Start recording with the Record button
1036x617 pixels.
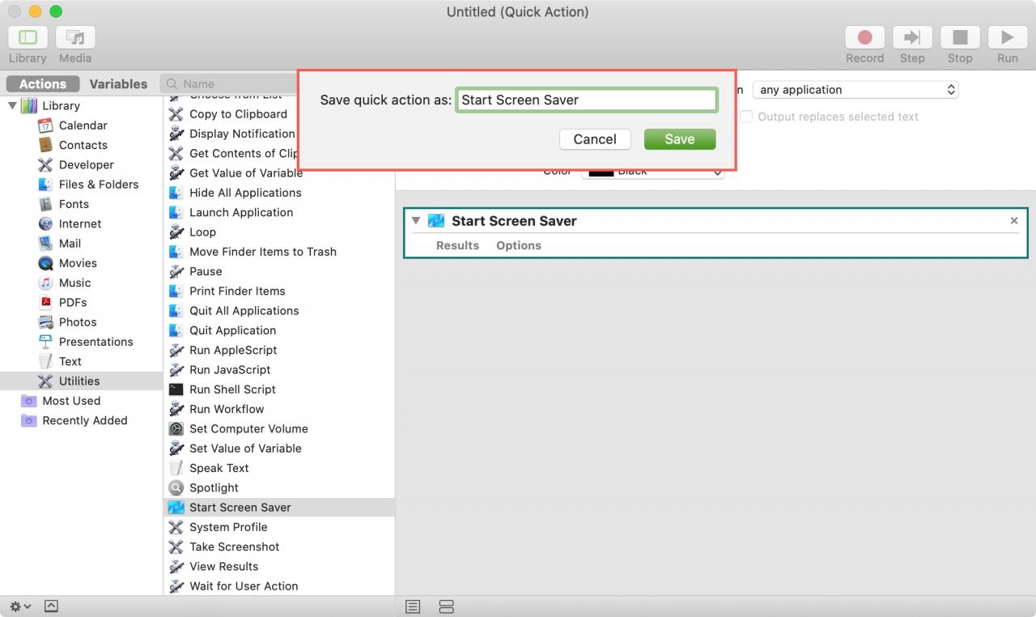point(864,37)
